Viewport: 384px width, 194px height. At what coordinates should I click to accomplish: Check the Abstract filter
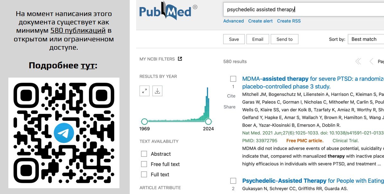[x=144, y=154]
